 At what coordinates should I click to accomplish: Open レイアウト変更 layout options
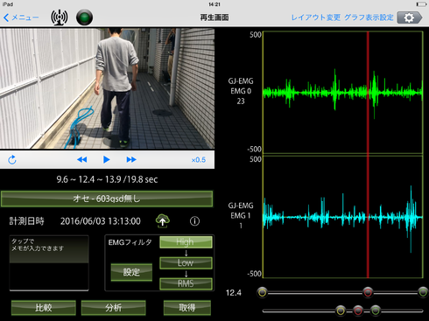[x=316, y=17]
